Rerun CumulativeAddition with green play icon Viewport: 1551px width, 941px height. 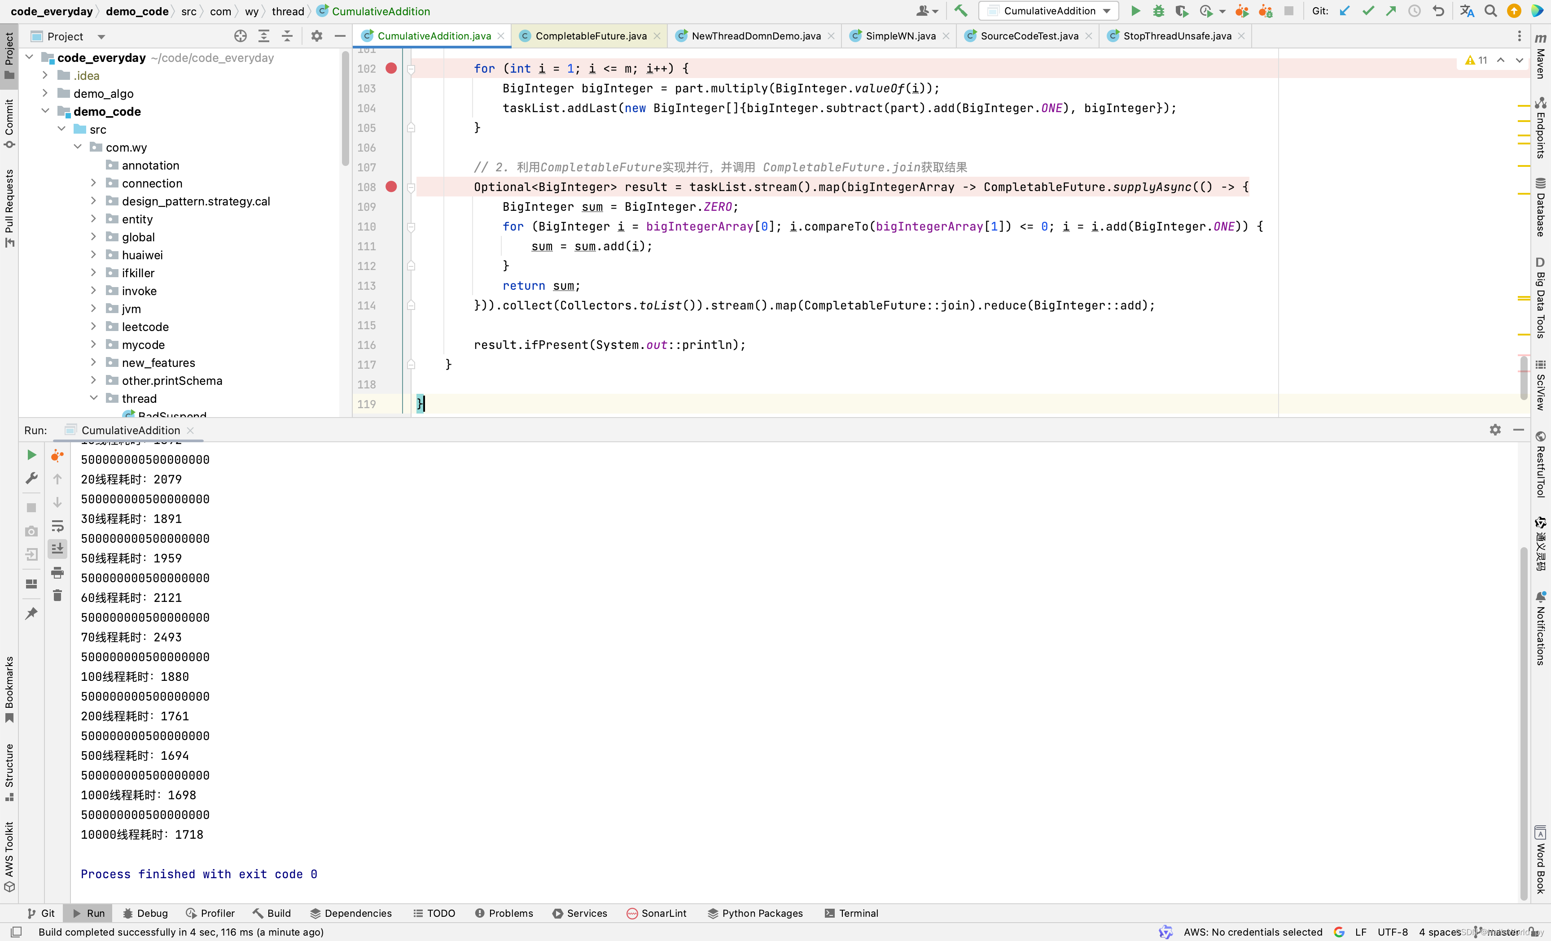[31, 455]
